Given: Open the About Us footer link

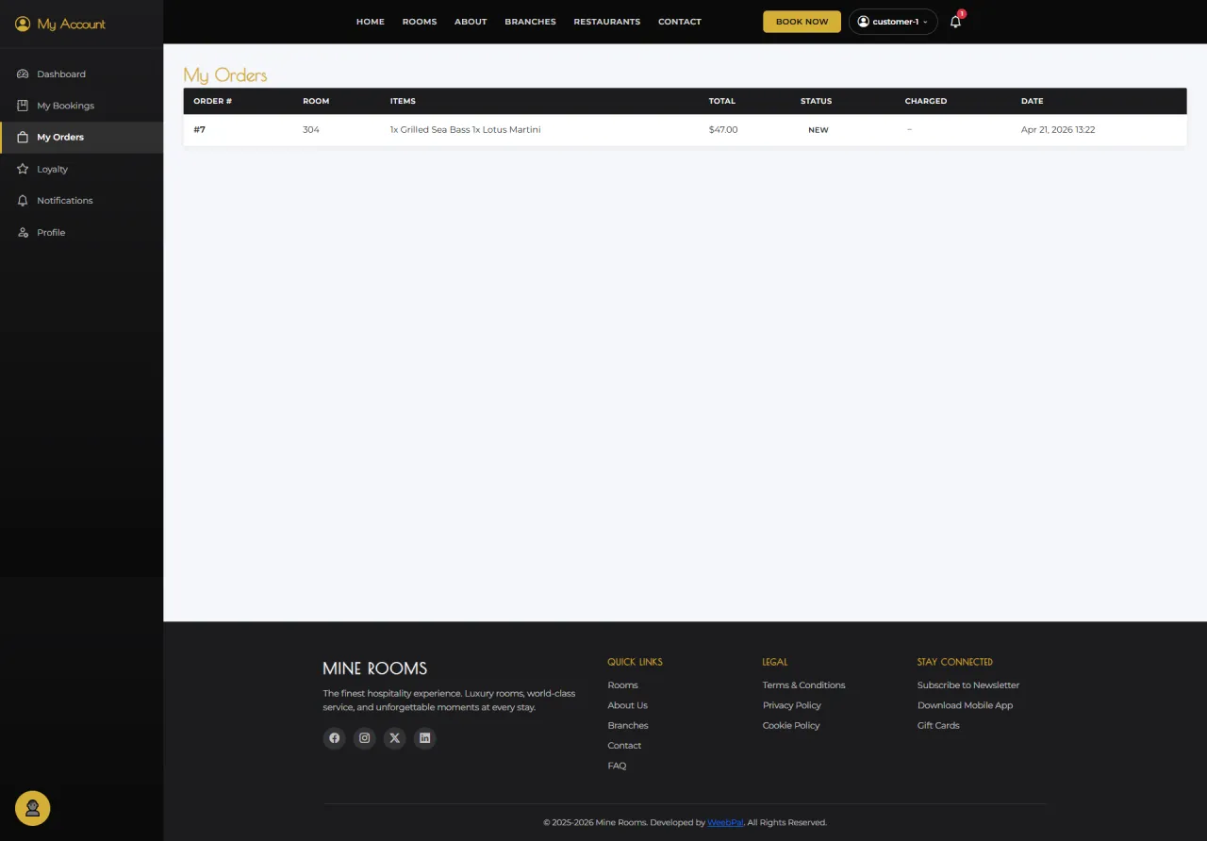Looking at the screenshot, I should click(x=627, y=705).
